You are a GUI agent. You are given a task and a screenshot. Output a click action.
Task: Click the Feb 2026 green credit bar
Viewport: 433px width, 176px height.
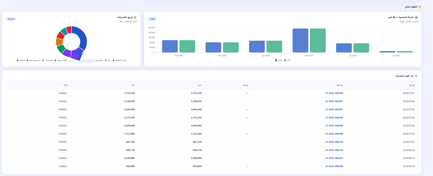click(187, 46)
